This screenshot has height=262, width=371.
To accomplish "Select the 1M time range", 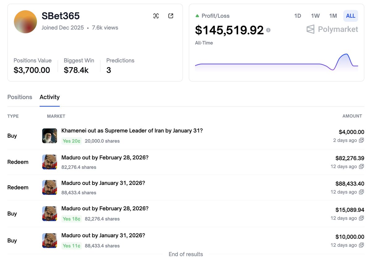I will tap(333, 16).
